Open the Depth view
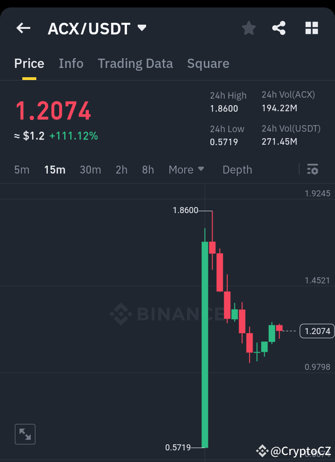Viewport: 335px width, 462px height. click(237, 169)
